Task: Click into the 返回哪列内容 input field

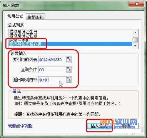Action: pos(52,80)
